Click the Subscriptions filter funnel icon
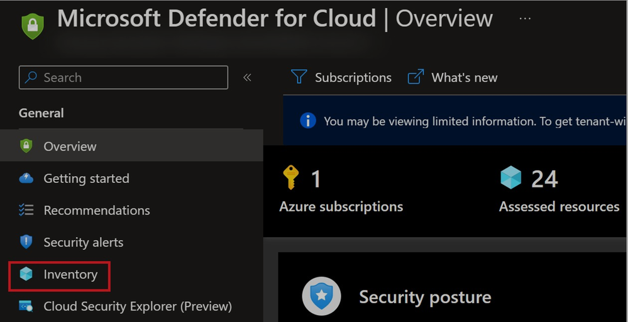 [299, 77]
